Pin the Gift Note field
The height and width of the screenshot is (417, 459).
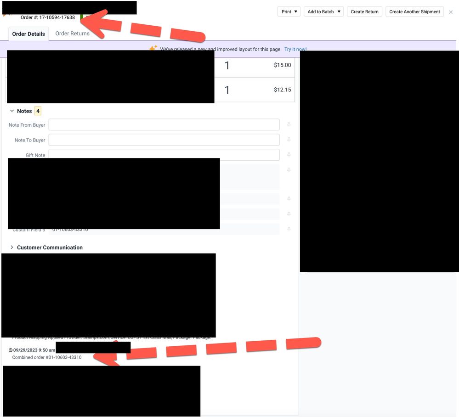click(289, 155)
